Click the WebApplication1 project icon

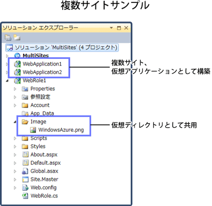pyautogui.click(x=17, y=64)
